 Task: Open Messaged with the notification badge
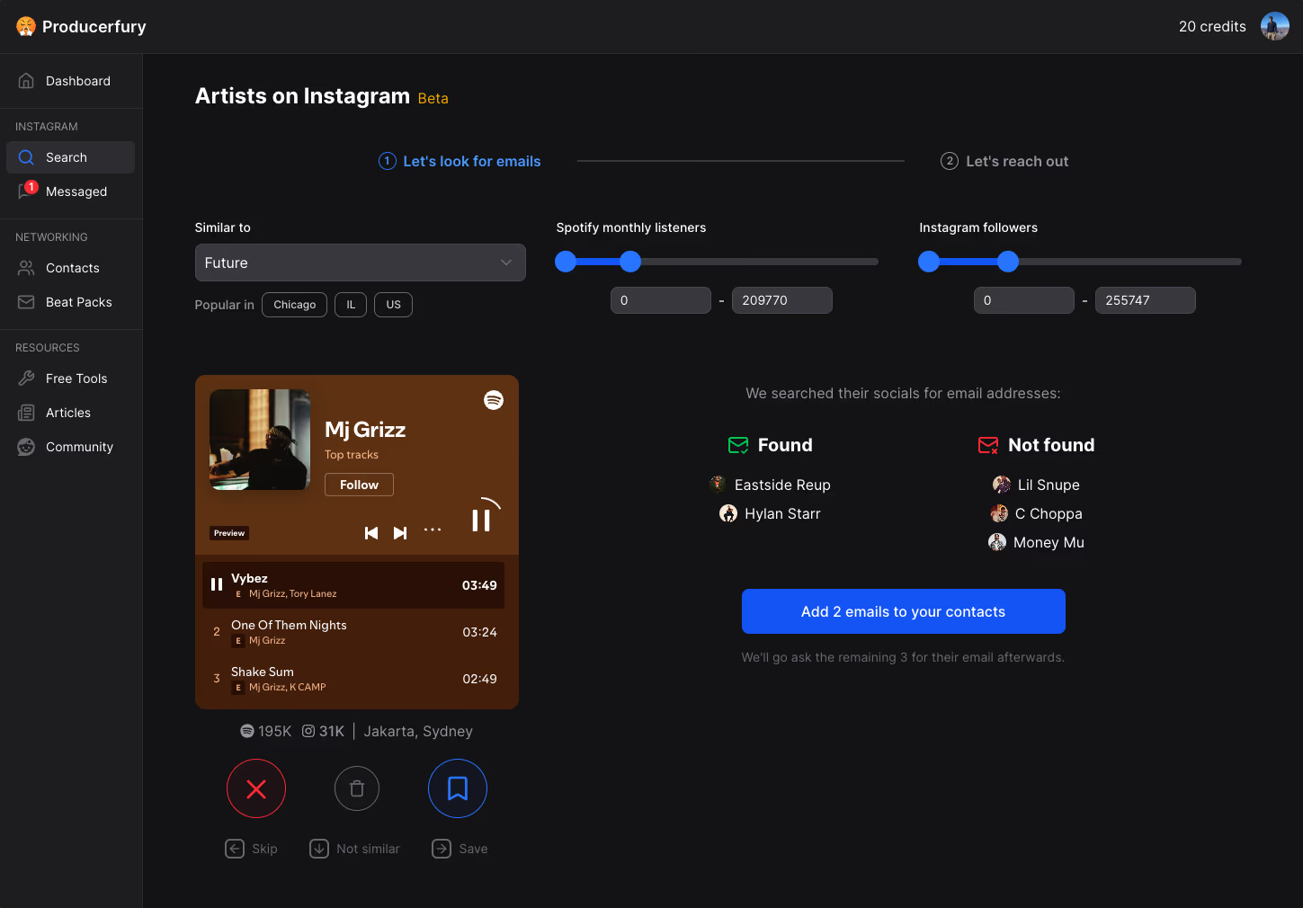71,191
